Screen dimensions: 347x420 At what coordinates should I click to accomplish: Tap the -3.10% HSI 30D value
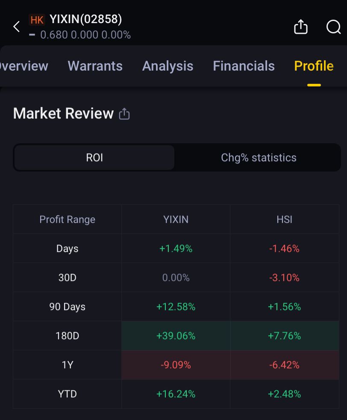point(285,278)
